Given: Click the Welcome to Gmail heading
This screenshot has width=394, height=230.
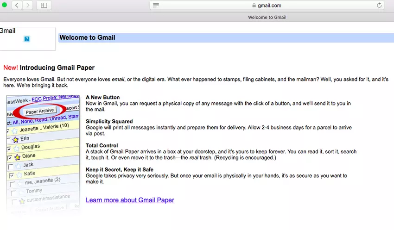Looking at the screenshot, I should point(88,37).
